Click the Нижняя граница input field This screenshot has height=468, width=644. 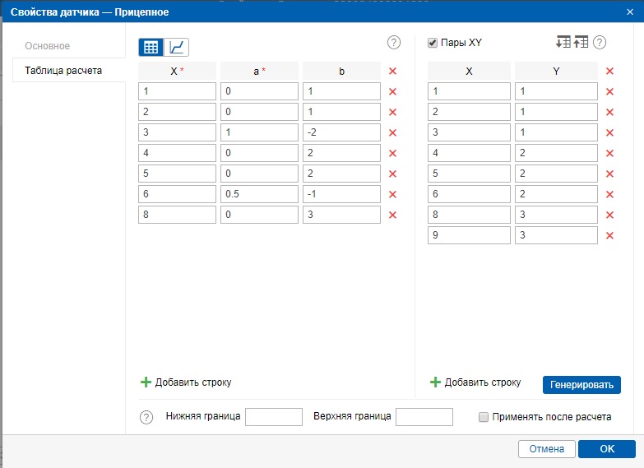274,417
